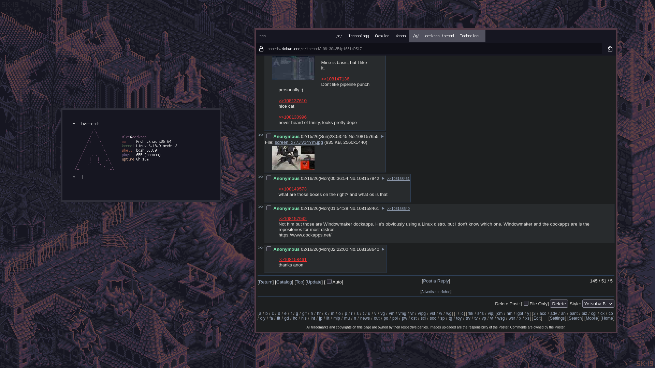Click the Post a Reply link

coord(436,281)
